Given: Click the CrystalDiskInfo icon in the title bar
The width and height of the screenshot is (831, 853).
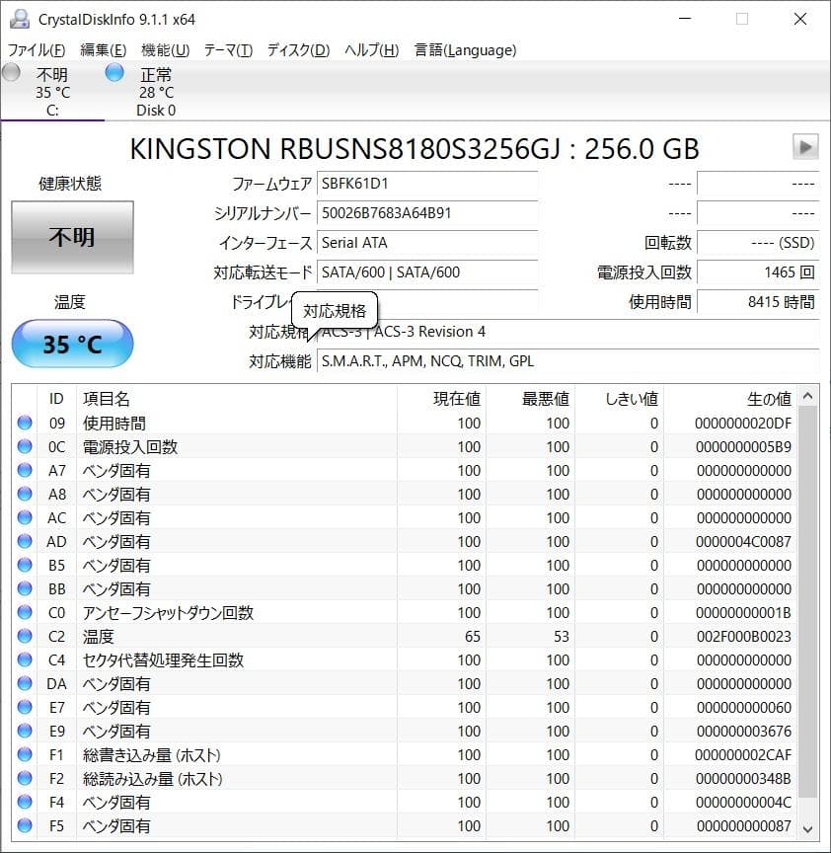Looking at the screenshot, I should coord(22,18).
